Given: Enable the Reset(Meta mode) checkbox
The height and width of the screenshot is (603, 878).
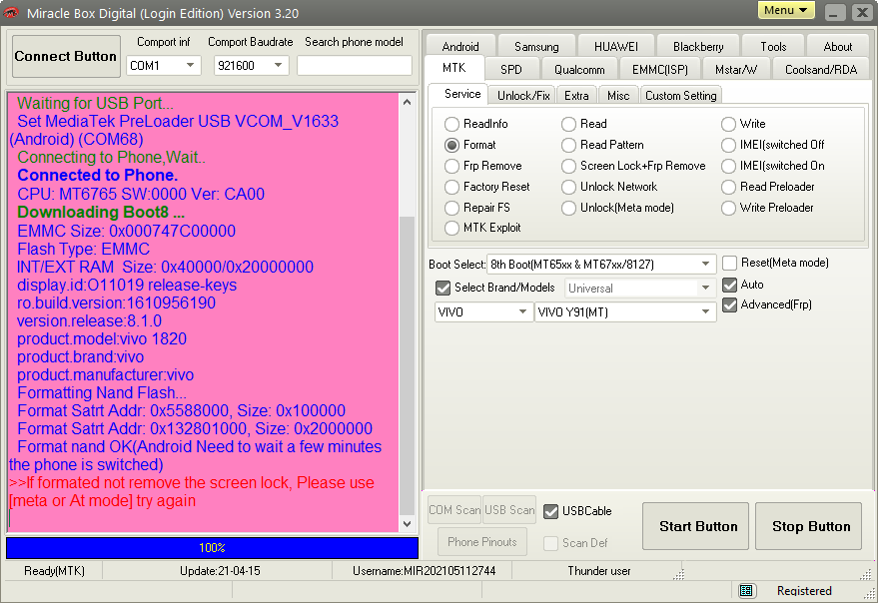Looking at the screenshot, I should tap(729, 264).
